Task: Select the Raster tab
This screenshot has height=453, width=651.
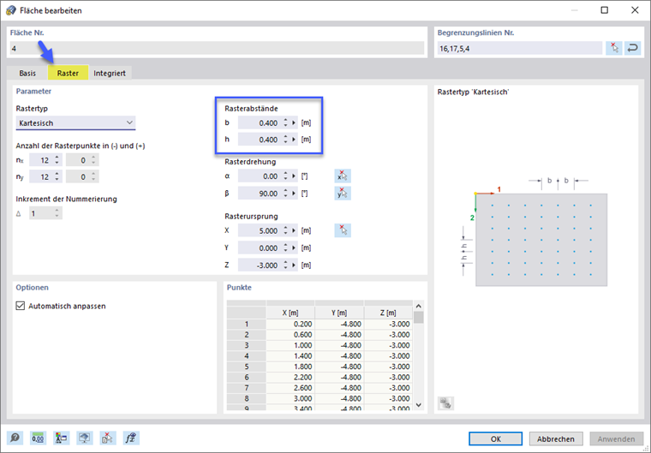Action: point(68,73)
